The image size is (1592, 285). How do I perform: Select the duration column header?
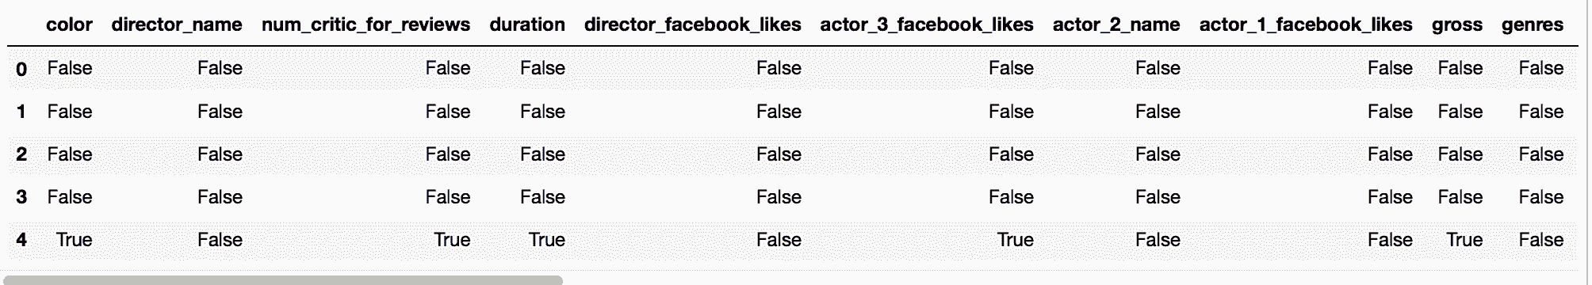(x=527, y=25)
